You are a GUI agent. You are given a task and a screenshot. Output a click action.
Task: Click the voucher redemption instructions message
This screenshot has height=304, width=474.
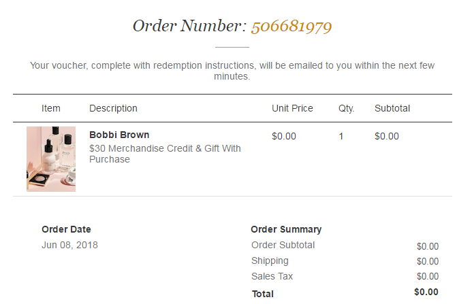232,71
